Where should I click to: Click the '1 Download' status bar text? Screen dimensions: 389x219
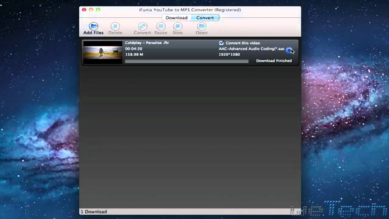point(94,212)
